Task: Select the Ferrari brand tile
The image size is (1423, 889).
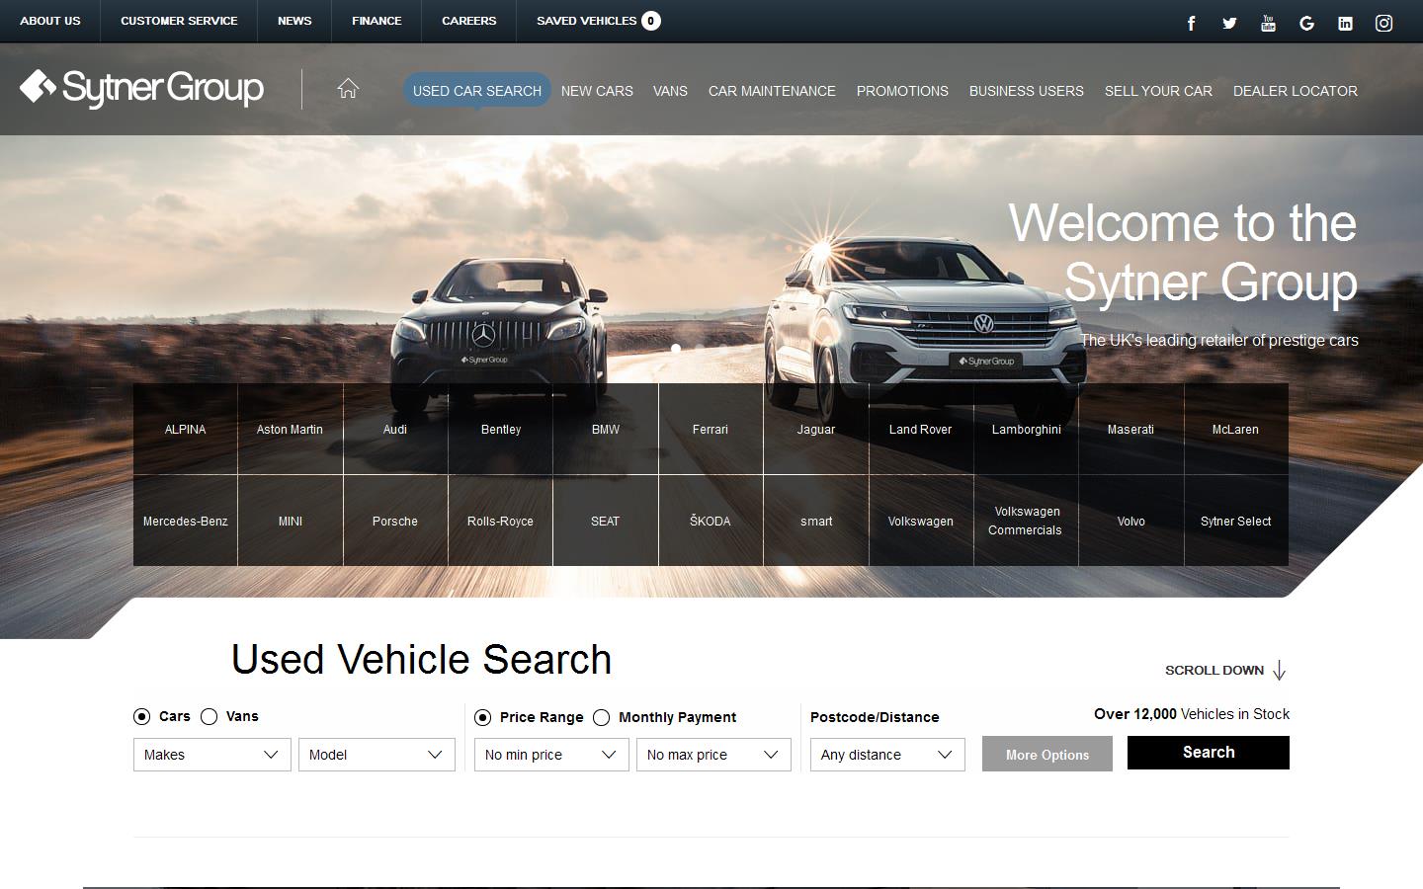Action: click(710, 429)
